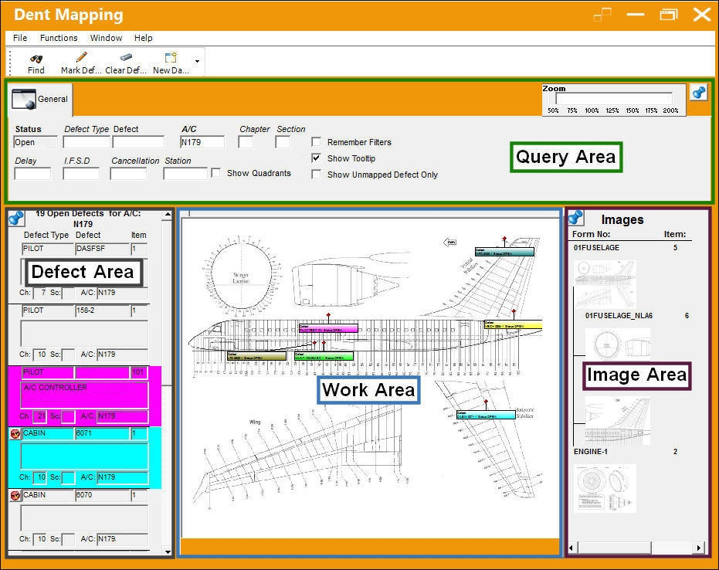
Task: Click the cyan defect label on horizontal stabilizer
Action: click(486, 415)
